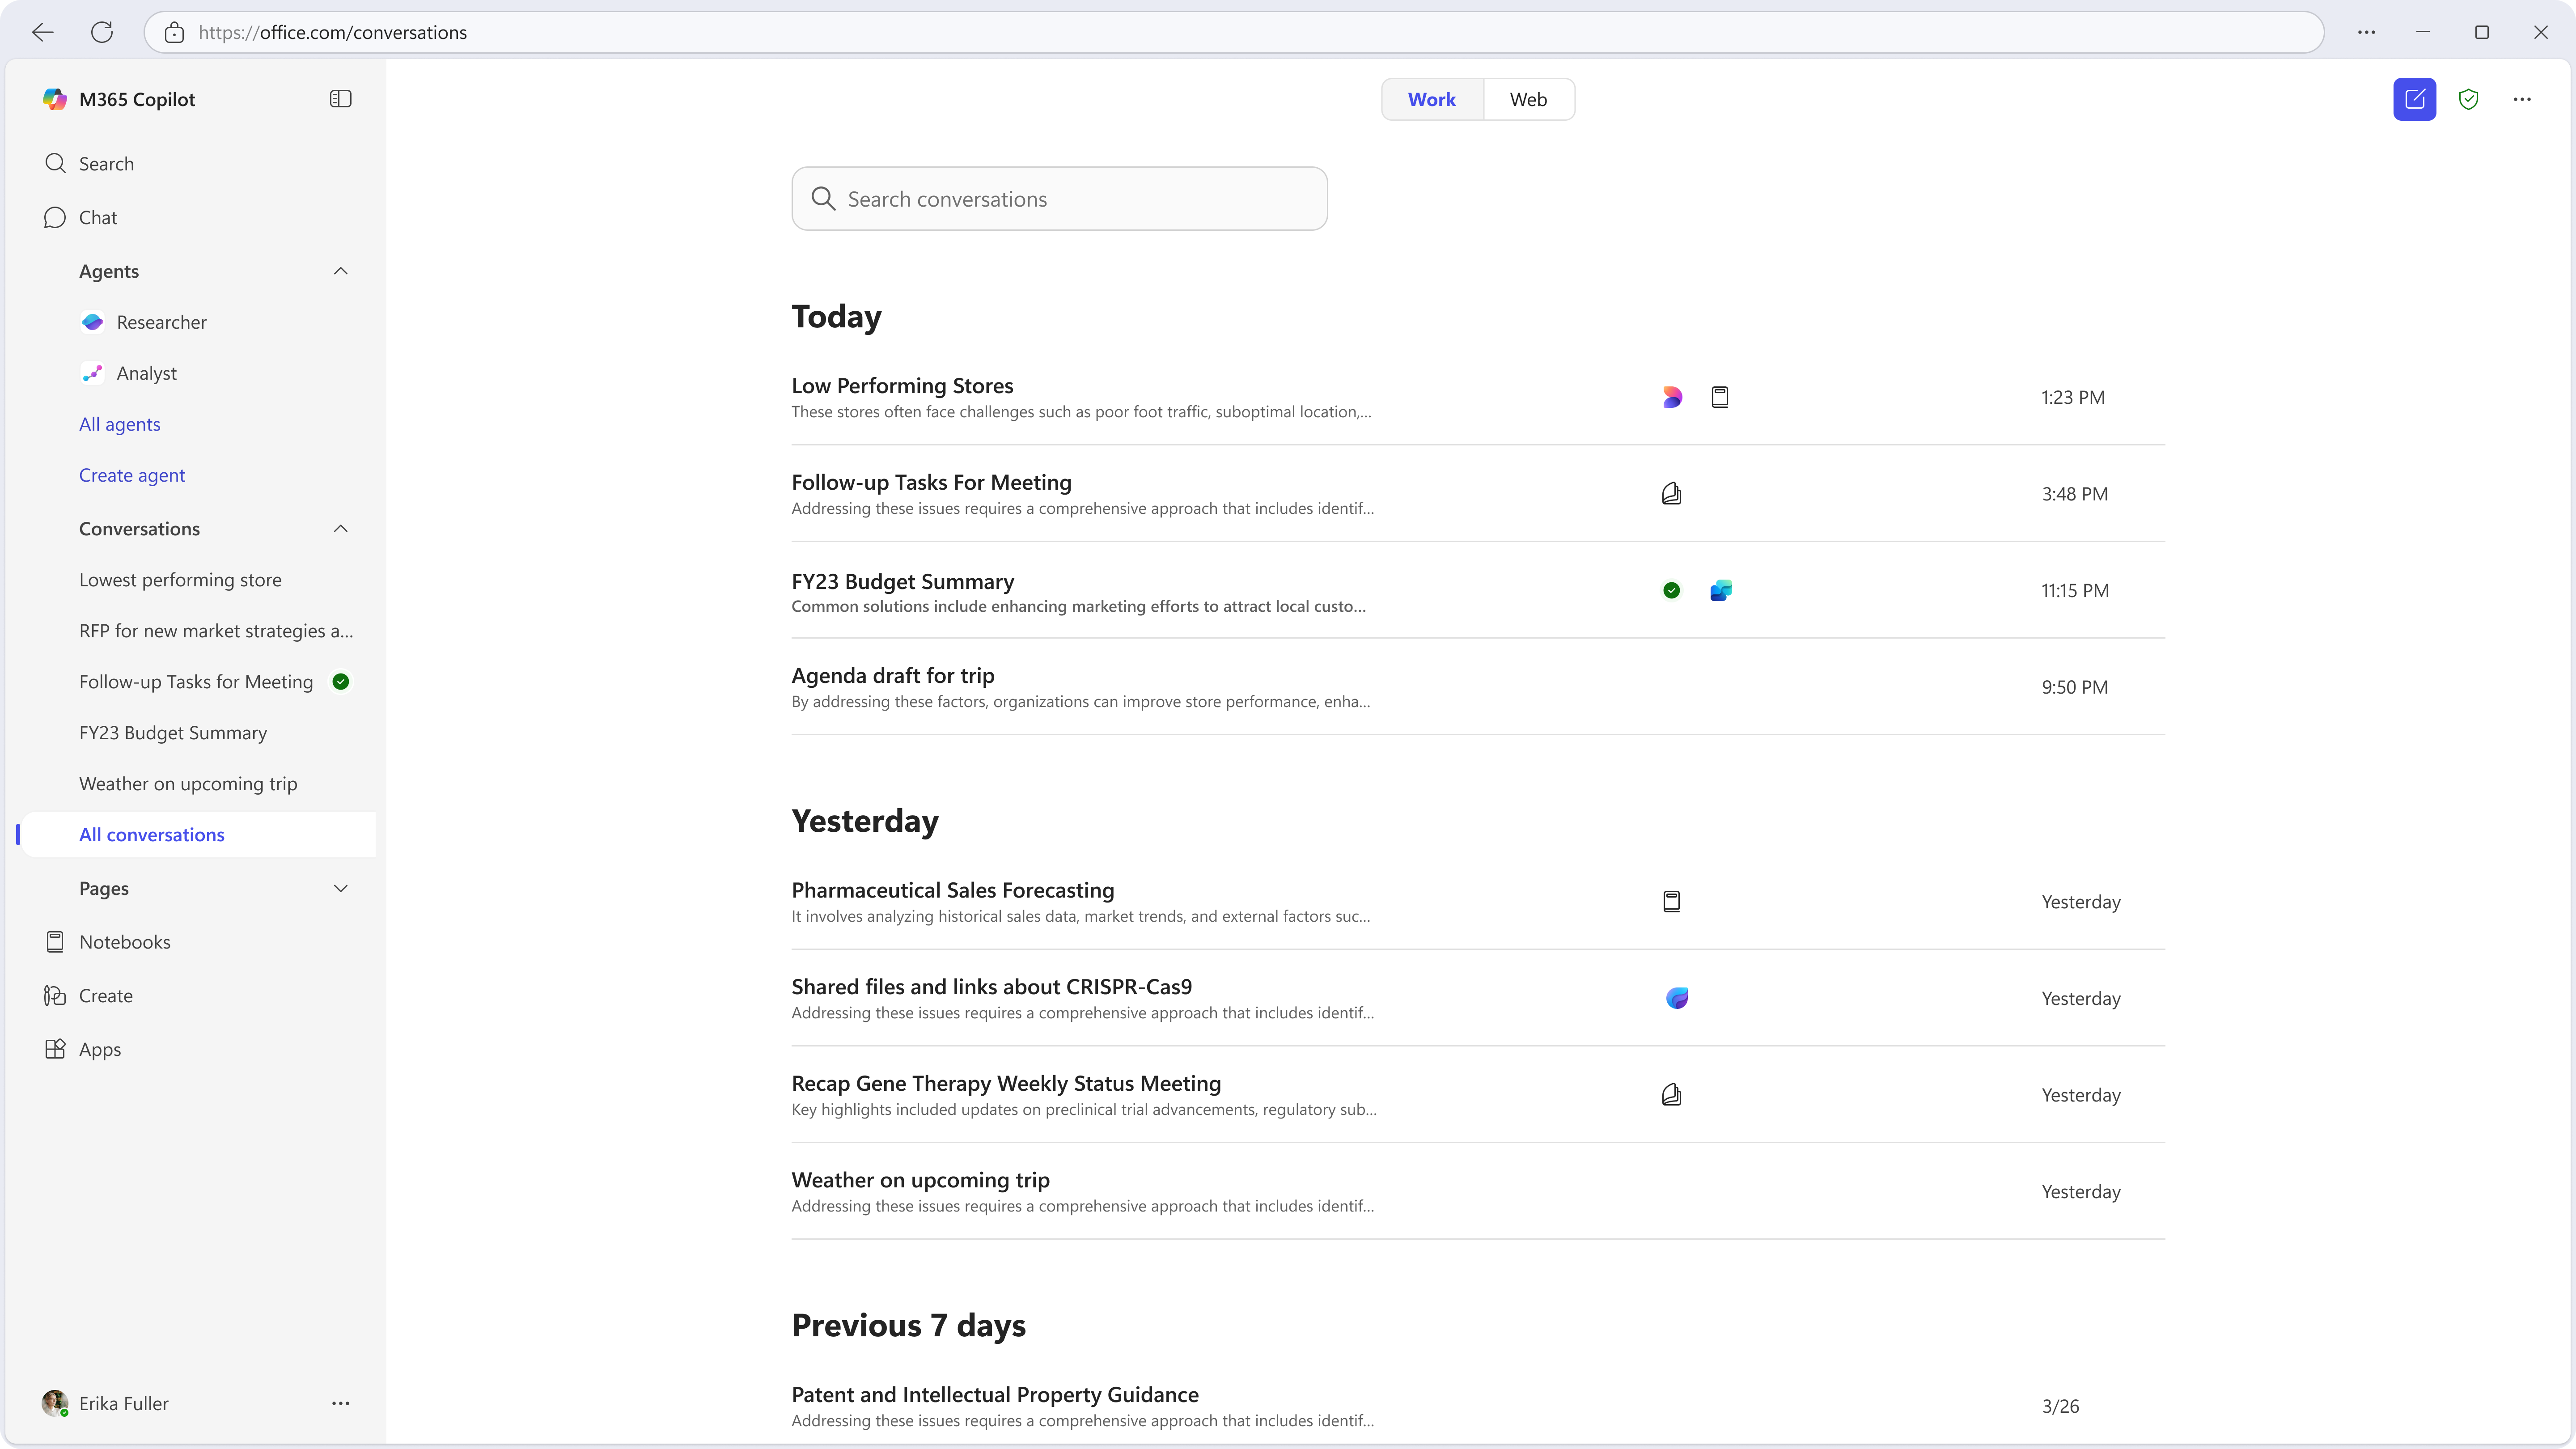Open the Researcher agent
The height and width of the screenshot is (1449, 2576).
(x=161, y=322)
